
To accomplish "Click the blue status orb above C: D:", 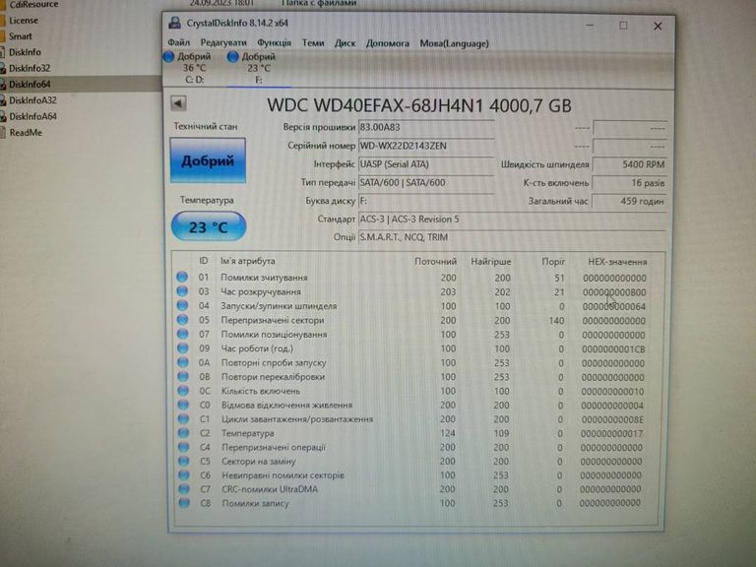I will click(168, 56).
